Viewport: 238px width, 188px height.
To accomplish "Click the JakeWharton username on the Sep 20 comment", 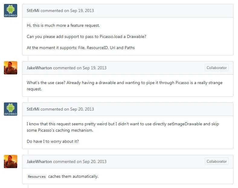I will click(39, 161).
